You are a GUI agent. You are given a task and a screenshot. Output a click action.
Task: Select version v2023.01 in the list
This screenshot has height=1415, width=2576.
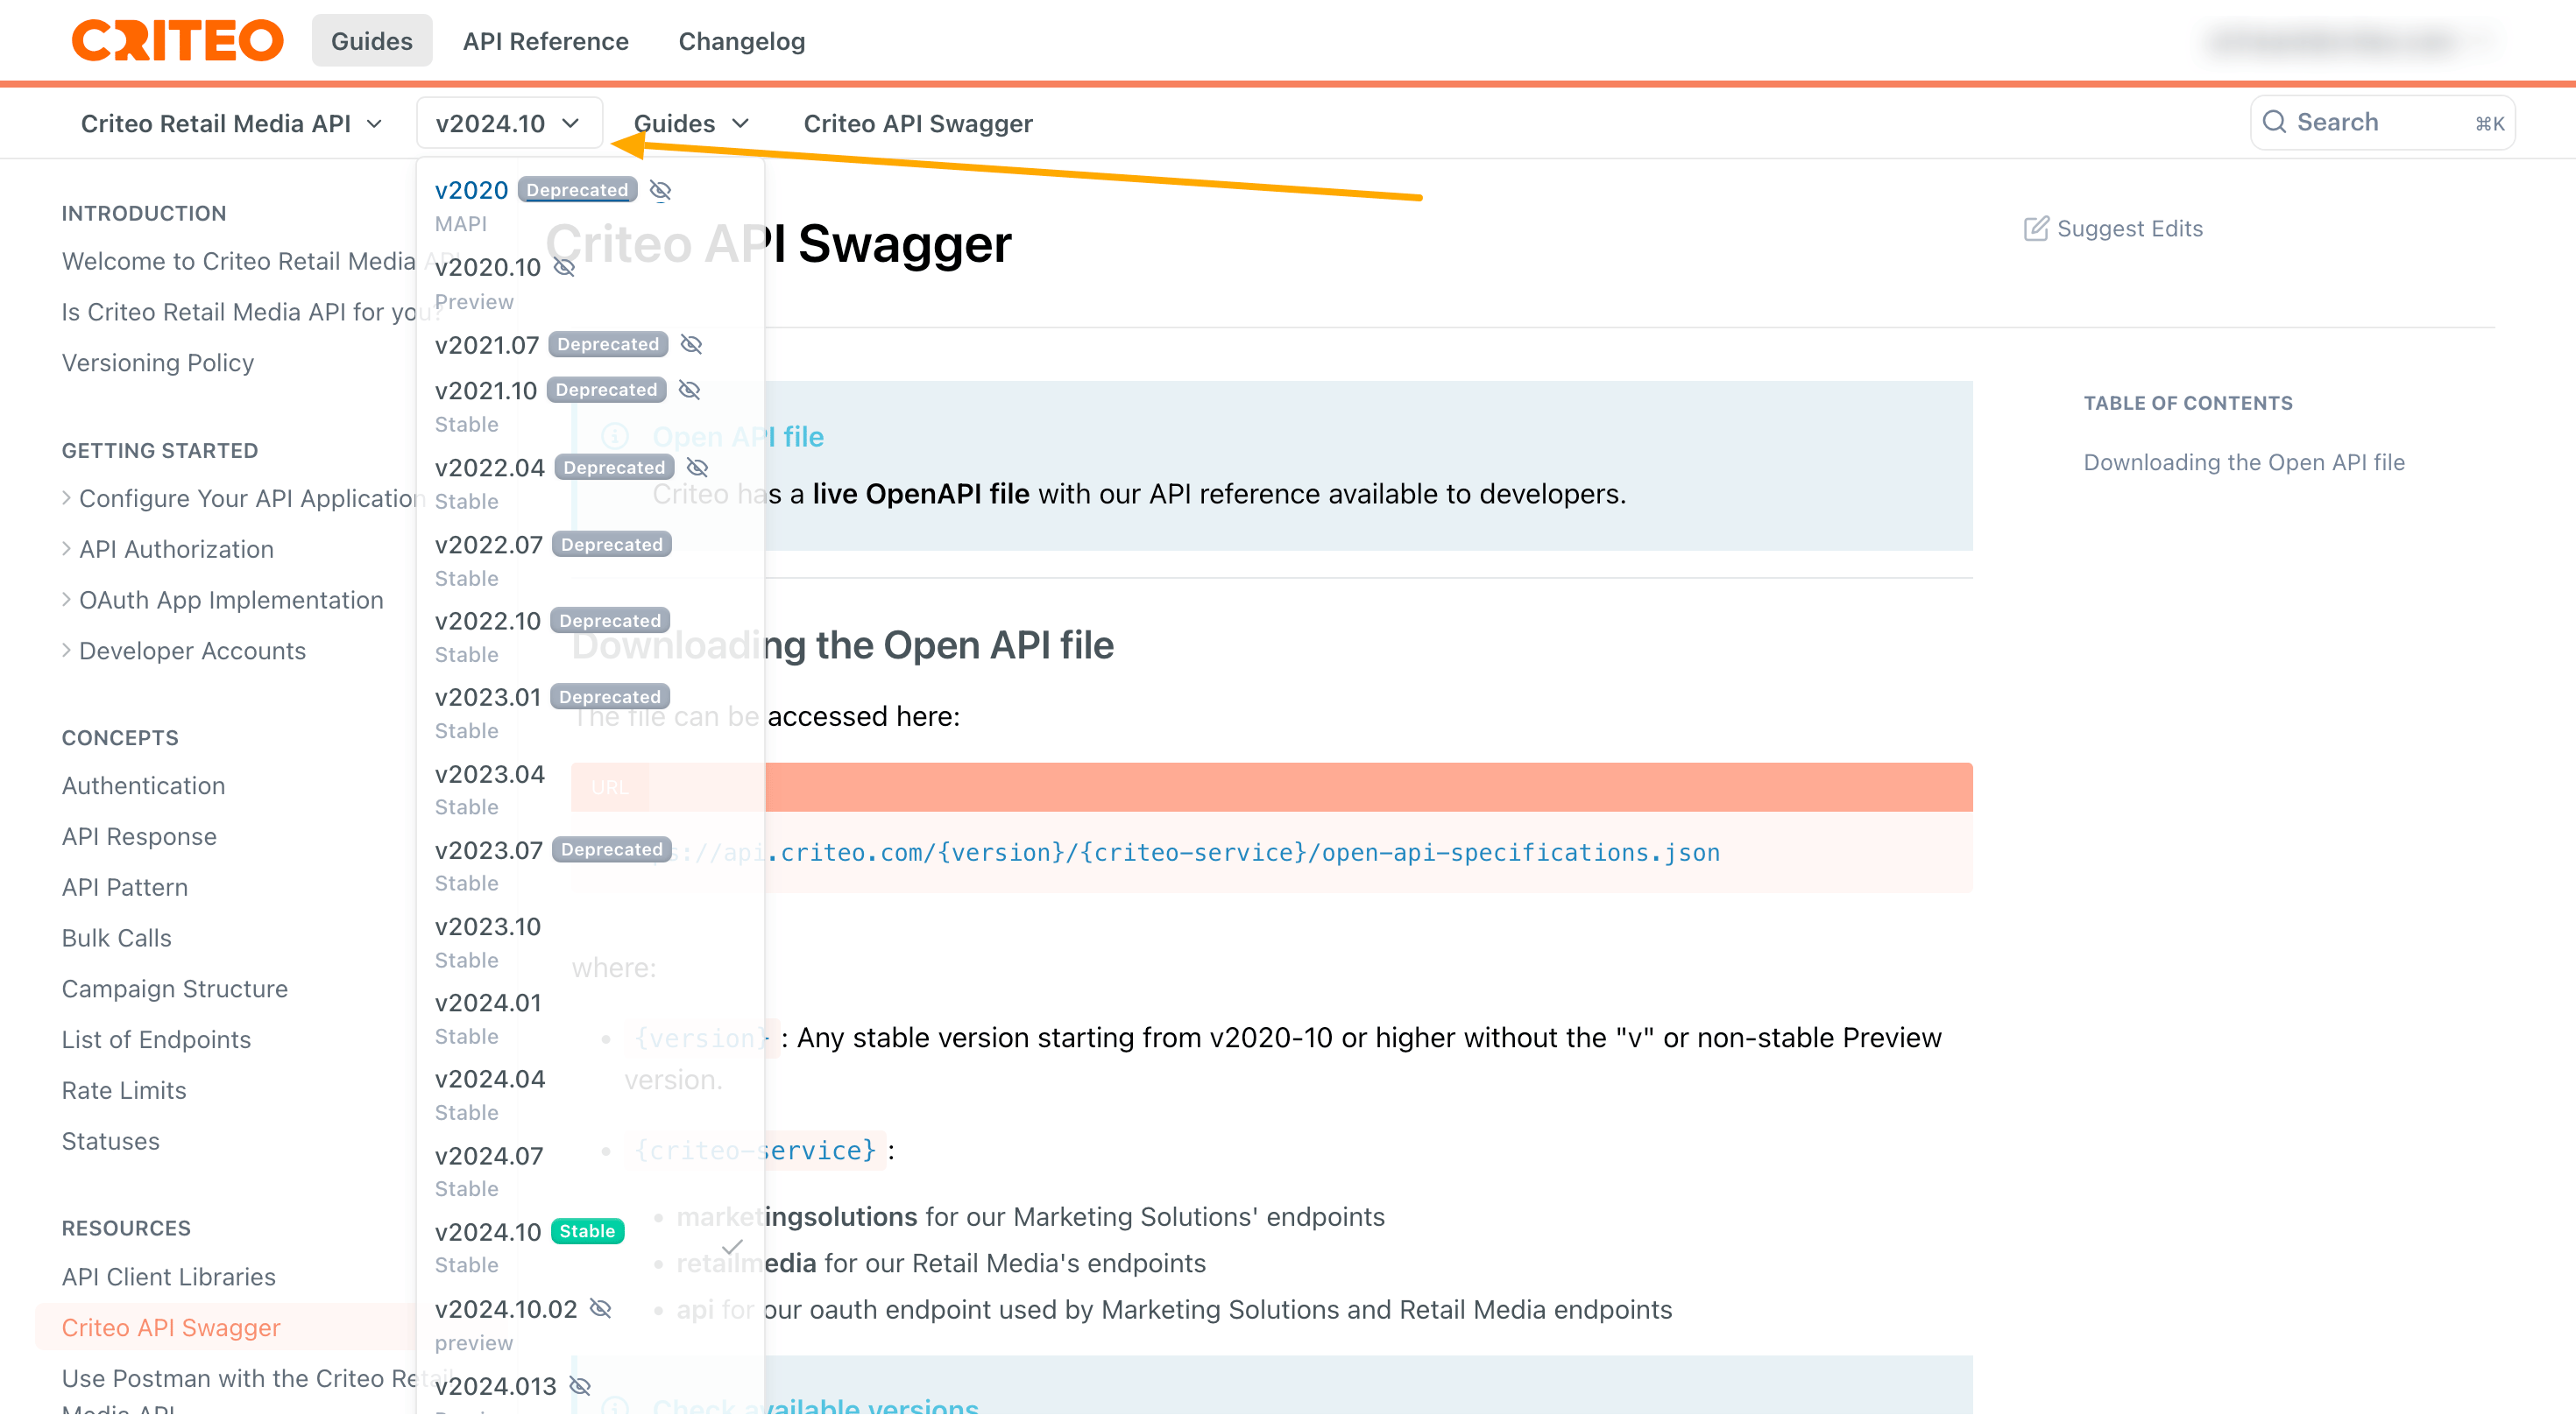click(487, 698)
